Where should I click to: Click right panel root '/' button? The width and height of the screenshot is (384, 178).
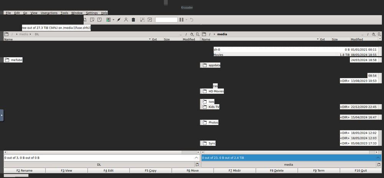click(367, 35)
